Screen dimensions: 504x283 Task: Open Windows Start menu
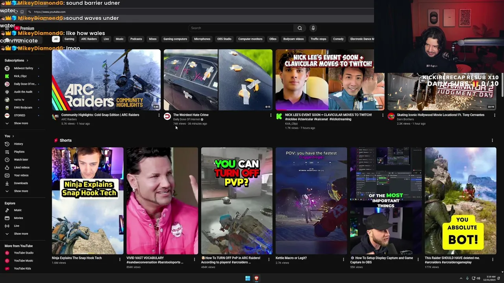pyautogui.click(x=248, y=278)
